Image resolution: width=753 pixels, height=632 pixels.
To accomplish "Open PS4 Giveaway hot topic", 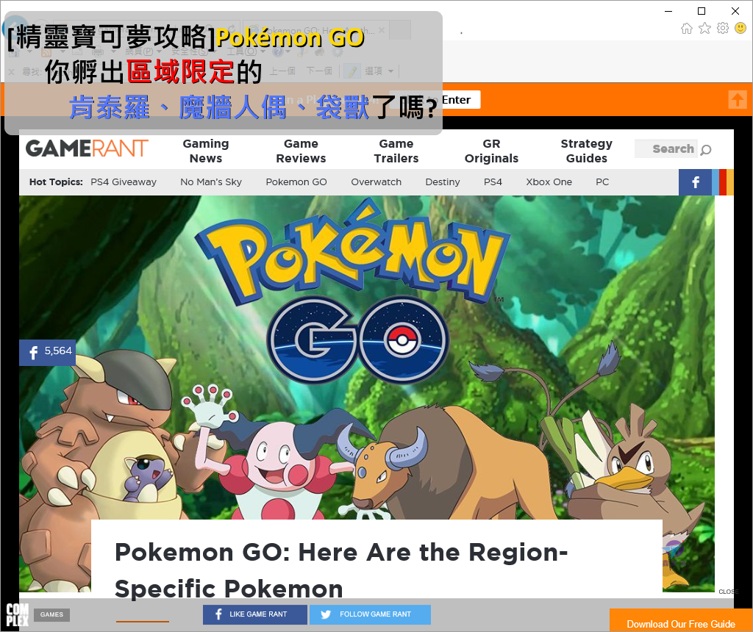I will (x=124, y=182).
